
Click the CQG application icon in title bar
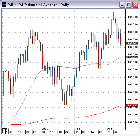pyautogui.click(x=4, y=5)
